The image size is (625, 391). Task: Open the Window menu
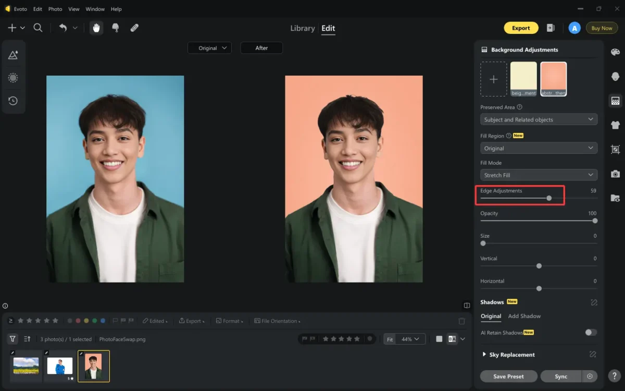95,9
